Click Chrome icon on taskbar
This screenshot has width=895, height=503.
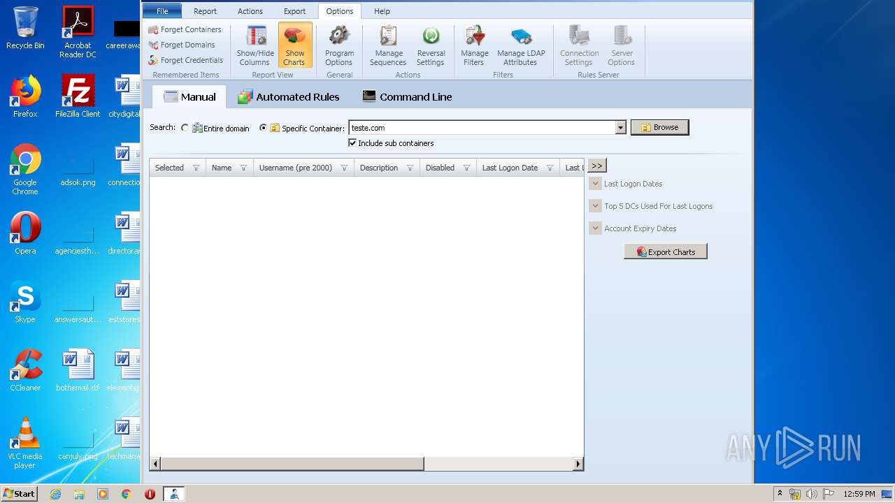[126, 494]
